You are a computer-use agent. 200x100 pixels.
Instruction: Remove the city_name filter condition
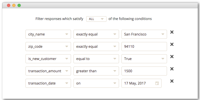pos(172,32)
